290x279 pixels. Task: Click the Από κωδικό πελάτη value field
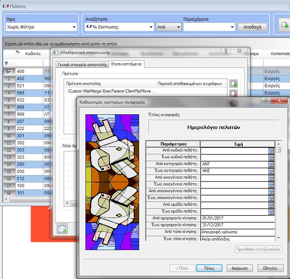coord(235,151)
